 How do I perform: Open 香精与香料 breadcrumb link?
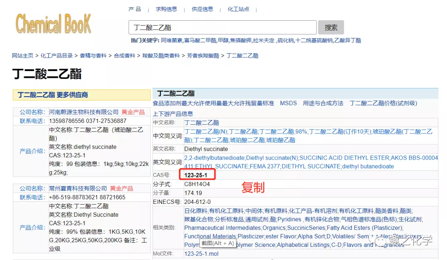coord(93,56)
